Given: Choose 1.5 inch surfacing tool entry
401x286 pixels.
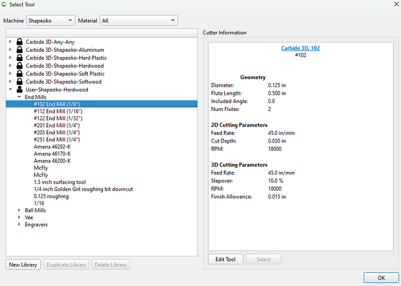Looking at the screenshot, I should point(60,182).
